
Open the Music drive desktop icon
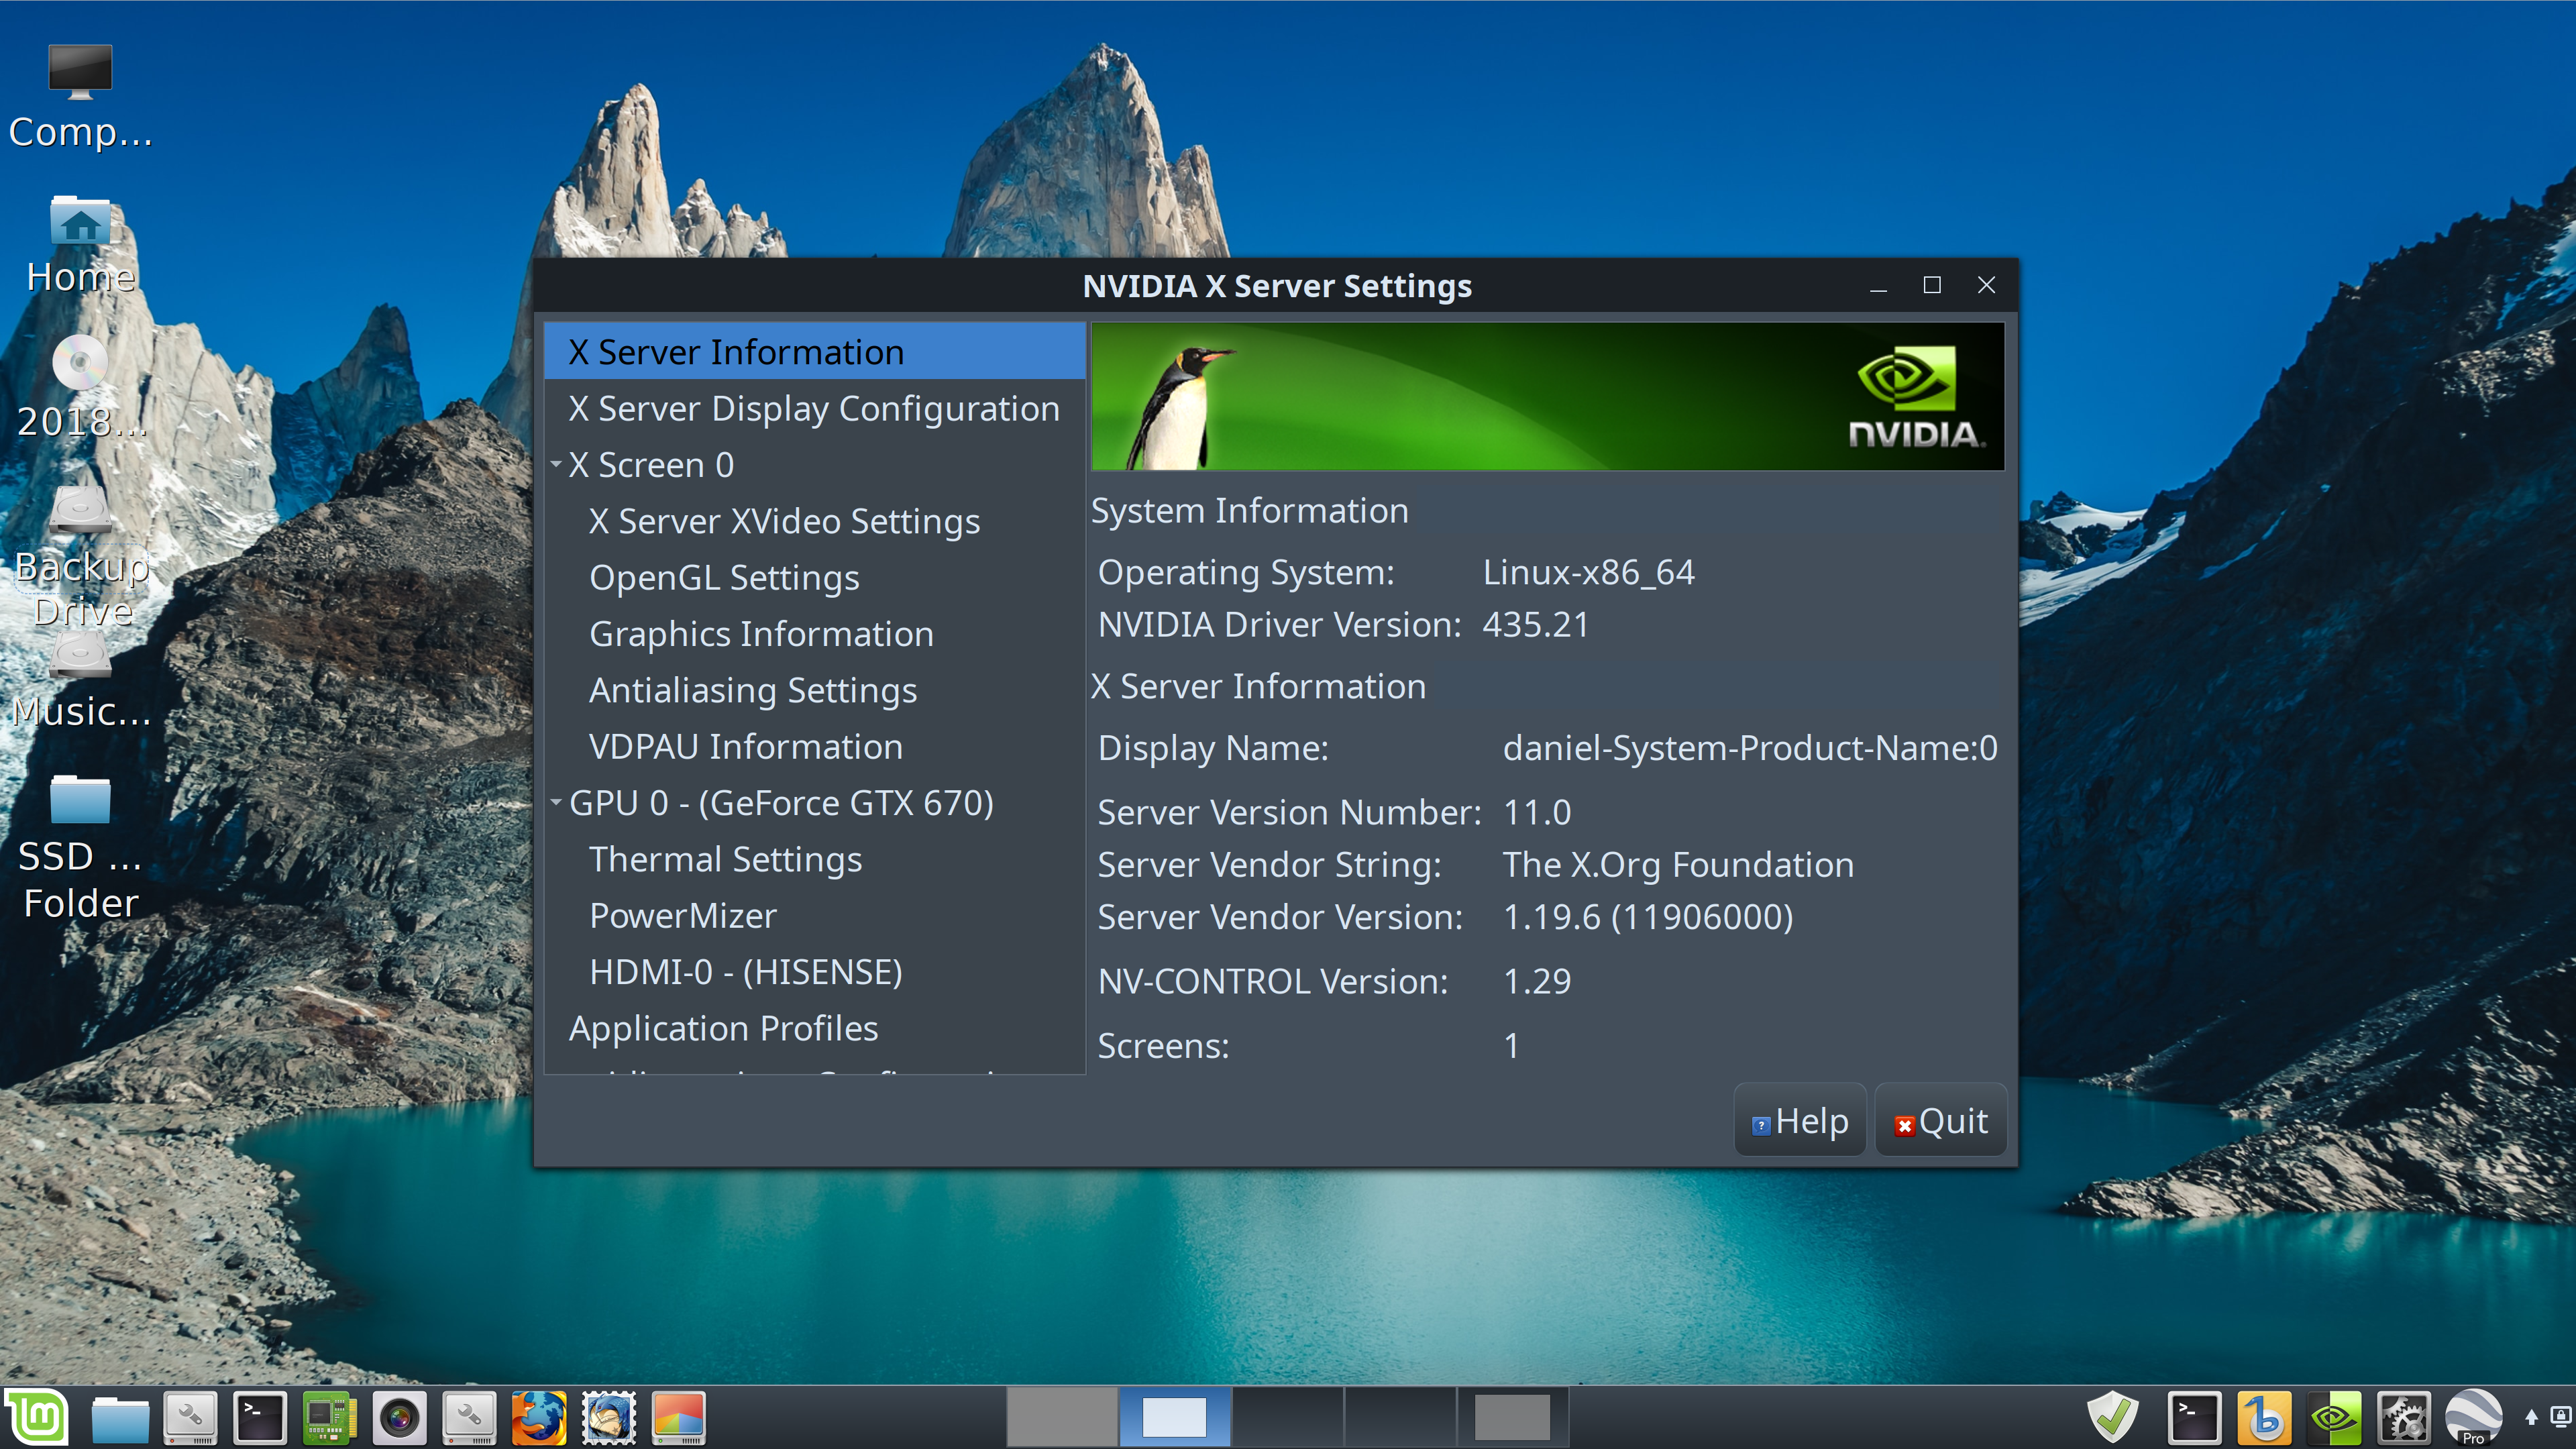click(x=80, y=682)
